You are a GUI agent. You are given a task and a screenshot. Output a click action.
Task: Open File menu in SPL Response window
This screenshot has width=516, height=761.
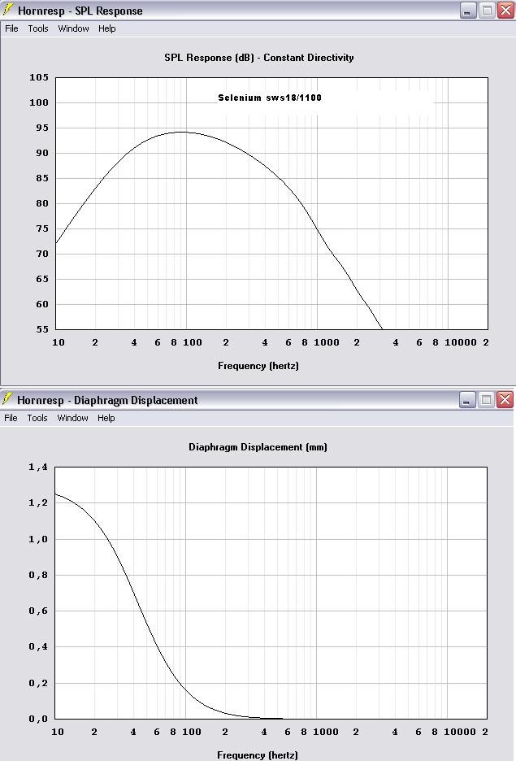point(11,28)
